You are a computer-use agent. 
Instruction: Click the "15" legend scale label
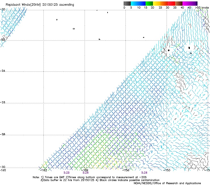[146, 8]
